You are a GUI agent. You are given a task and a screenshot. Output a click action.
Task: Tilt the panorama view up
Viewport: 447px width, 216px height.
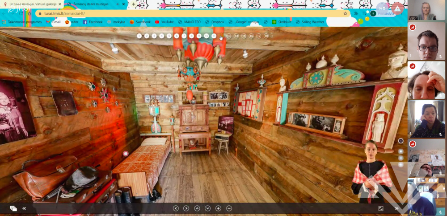point(197,208)
